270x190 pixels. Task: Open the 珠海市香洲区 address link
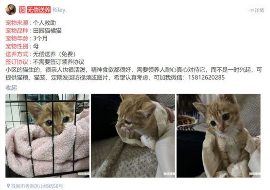click(x=37, y=186)
